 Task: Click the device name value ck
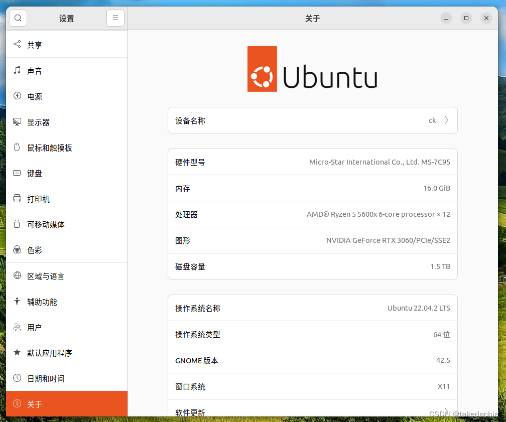point(432,120)
